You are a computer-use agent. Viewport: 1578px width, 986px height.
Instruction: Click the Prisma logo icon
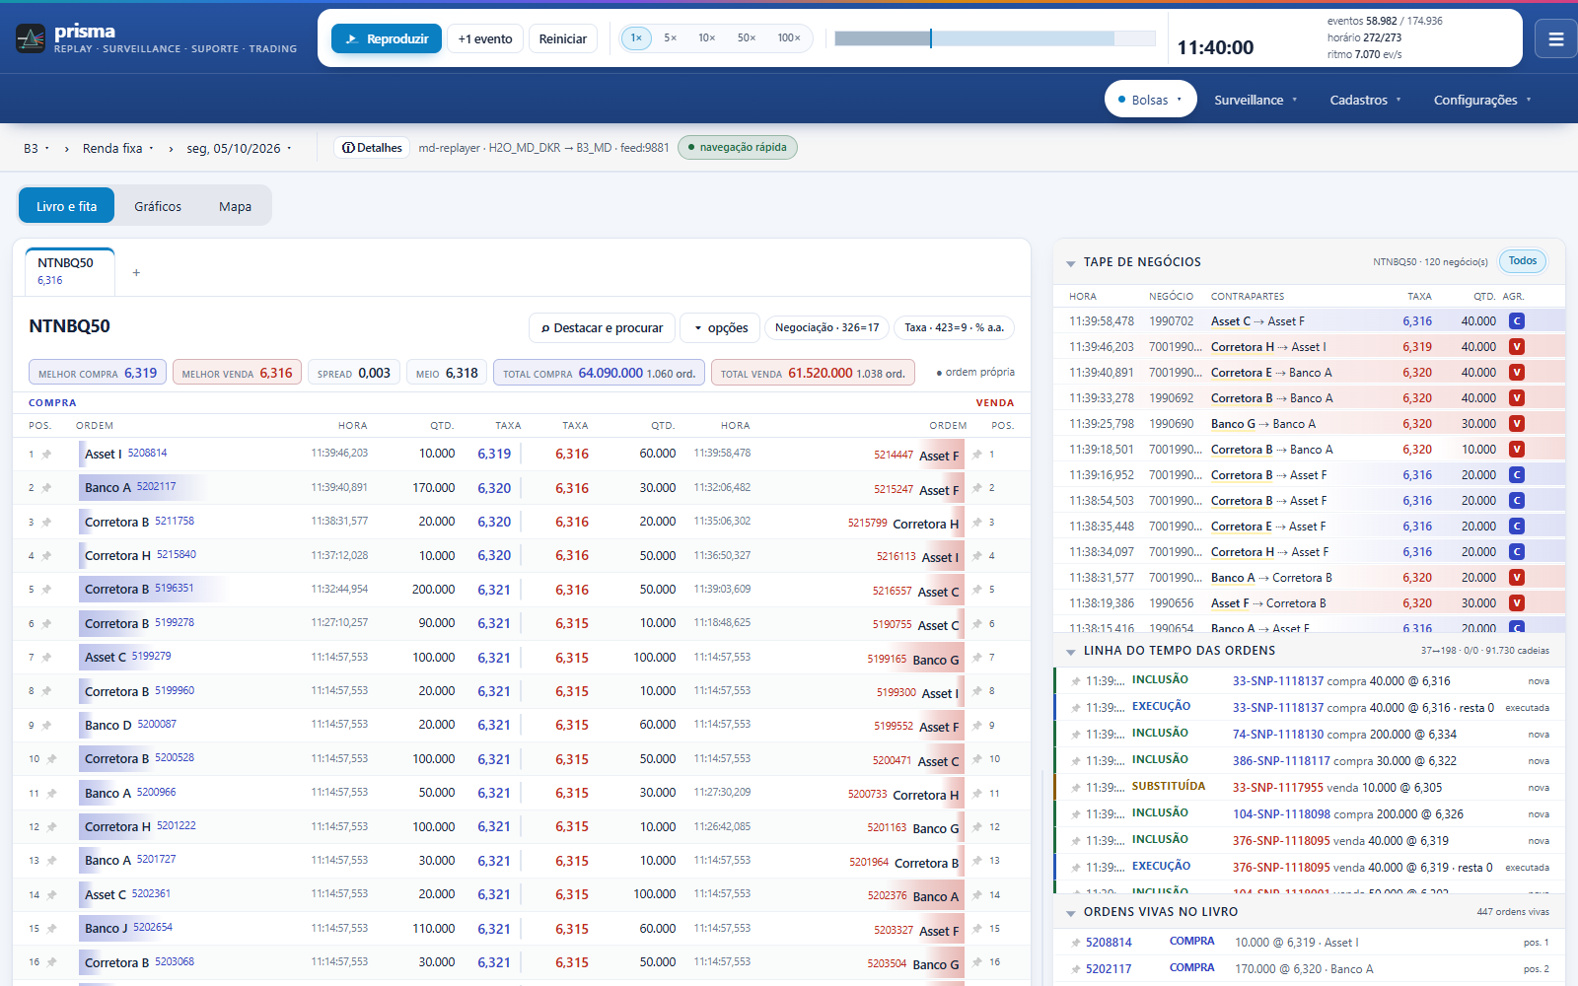pyautogui.click(x=31, y=38)
